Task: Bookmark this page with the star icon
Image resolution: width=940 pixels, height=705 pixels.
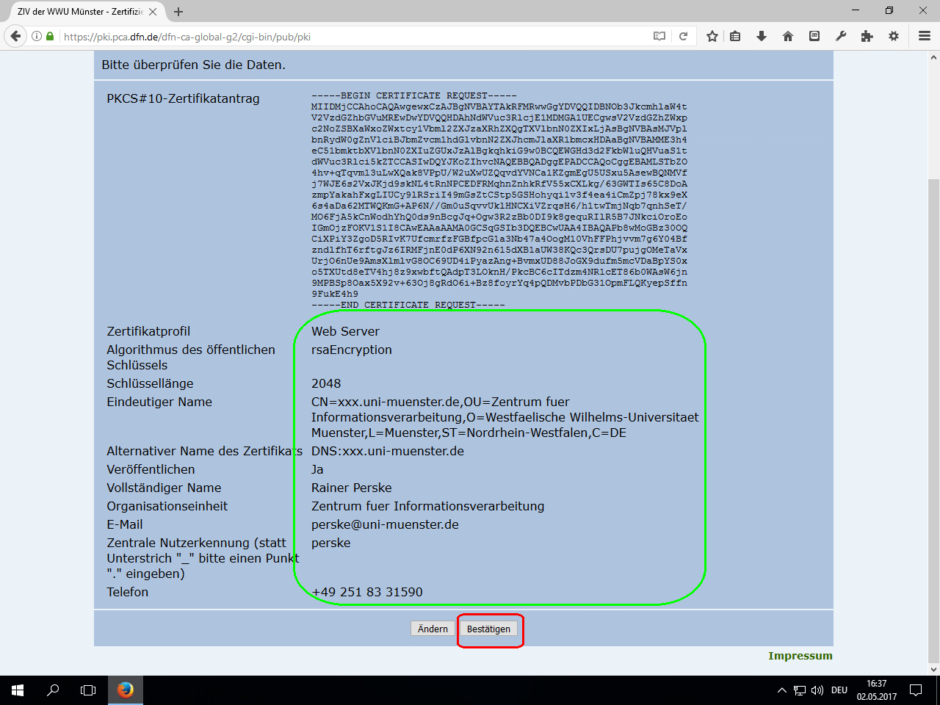Action: pyautogui.click(x=712, y=36)
